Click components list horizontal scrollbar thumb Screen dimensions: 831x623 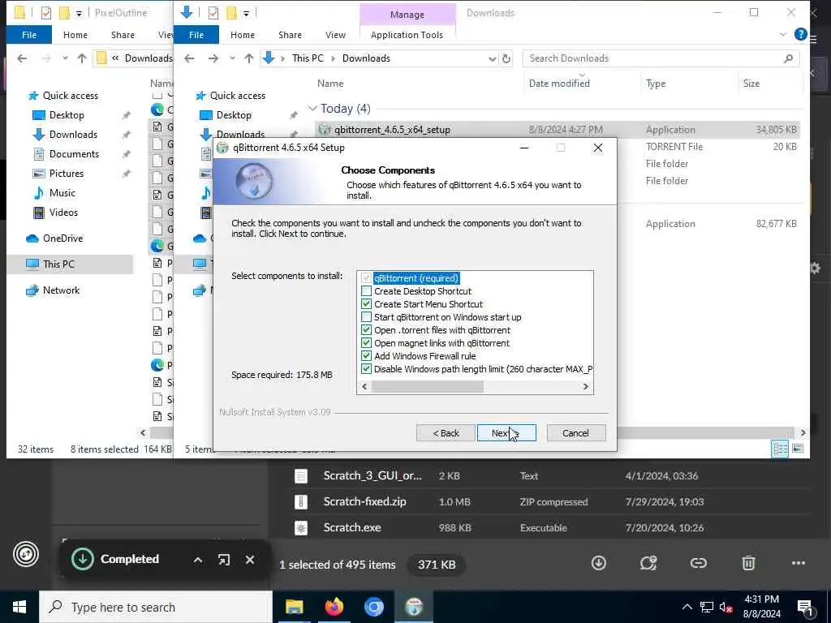(x=427, y=387)
